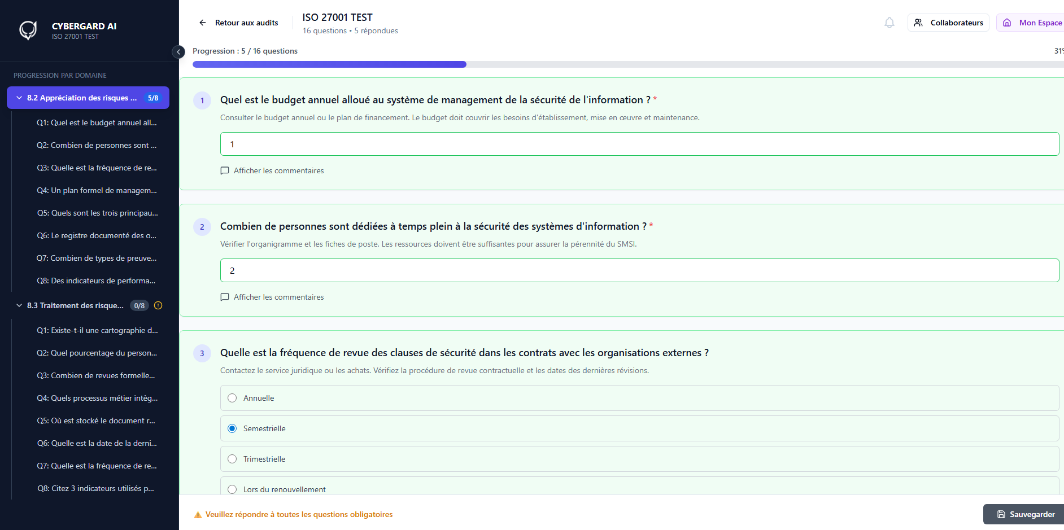Jump to Q5: Où est stocké le document
The image size is (1064, 530).
[97, 421]
